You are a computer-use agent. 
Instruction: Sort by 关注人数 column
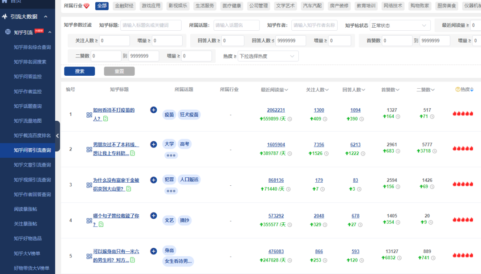coord(317,90)
